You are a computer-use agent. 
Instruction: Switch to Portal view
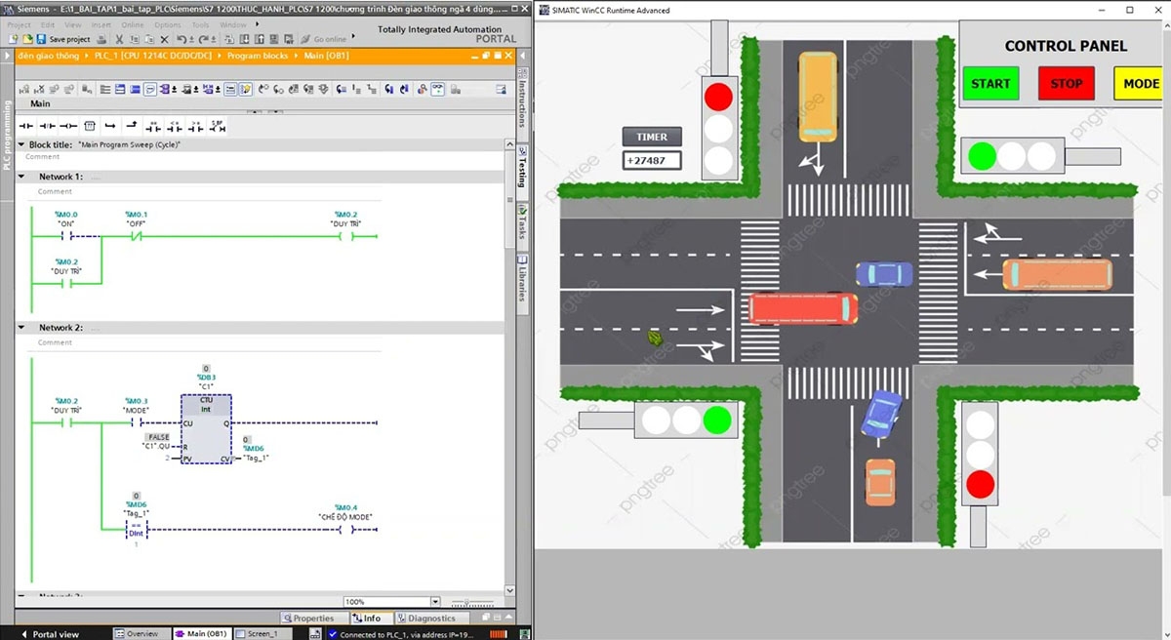pyautogui.click(x=51, y=634)
